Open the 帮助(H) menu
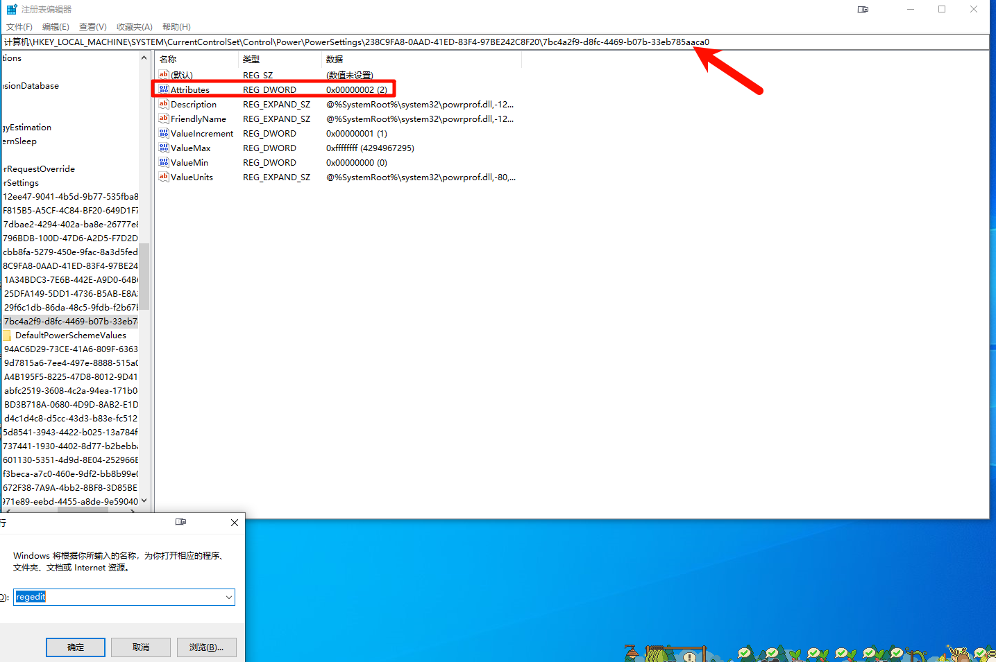Screen dimensions: 996x662 pyautogui.click(x=176, y=27)
